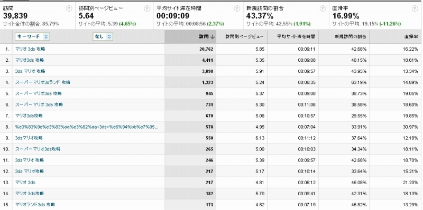Select time on site 00:06:35
Screen dimensions: 423x210
coord(307,82)
